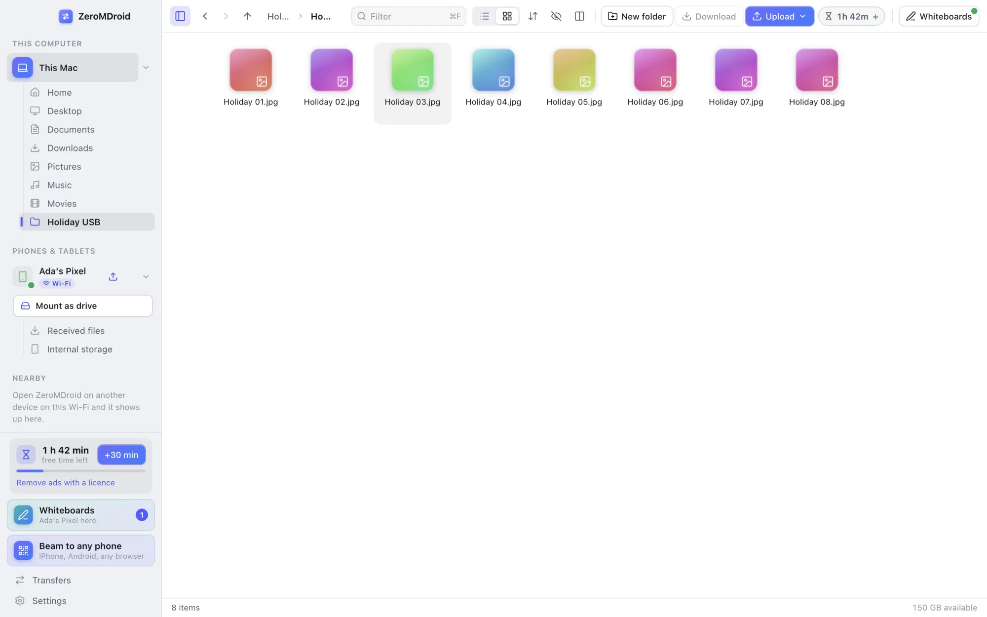Click Mount as drive
Viewport: 987px width, 617px height.
coord(83,306)
